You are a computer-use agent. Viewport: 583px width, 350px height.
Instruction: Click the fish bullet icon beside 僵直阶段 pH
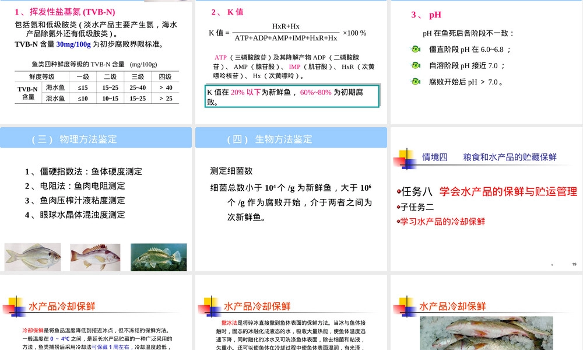415,49
